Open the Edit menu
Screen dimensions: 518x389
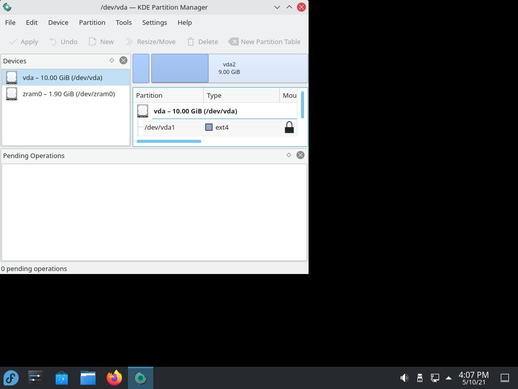click(32, 22)
